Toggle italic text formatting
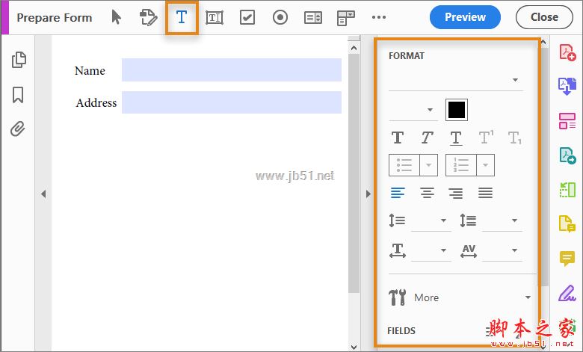 click(x=427, y=138)
